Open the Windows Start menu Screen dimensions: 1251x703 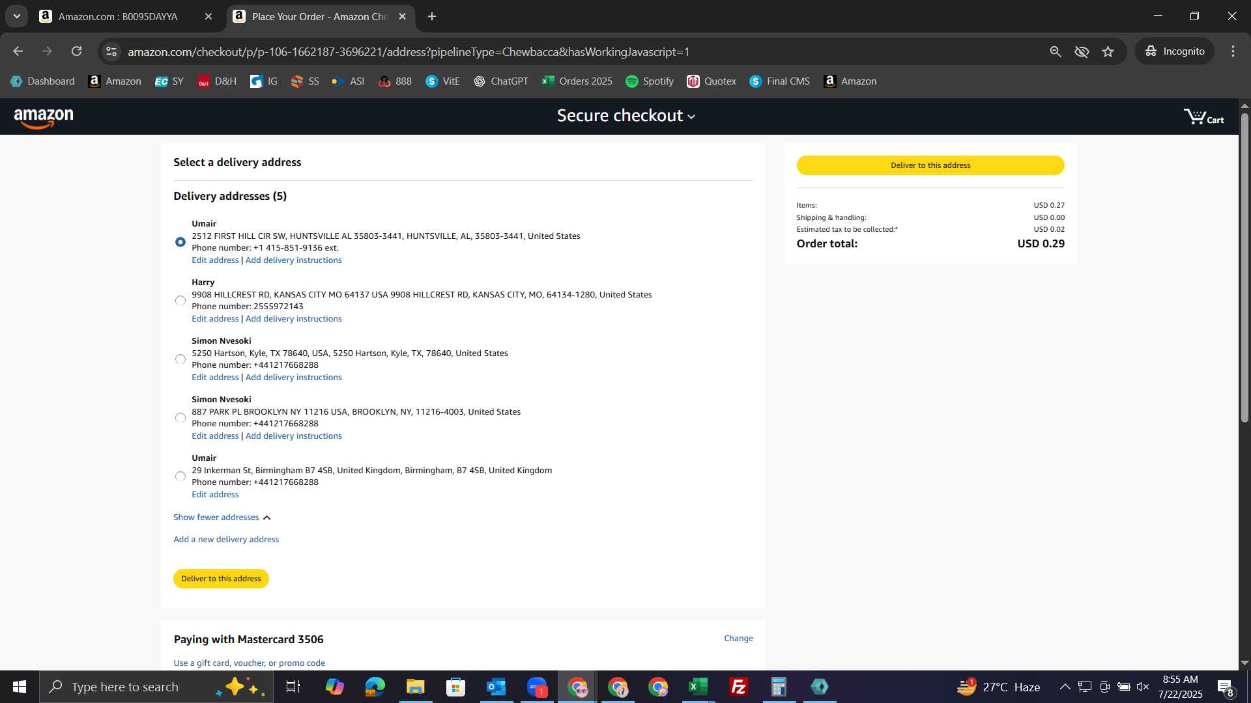point(20,687)
